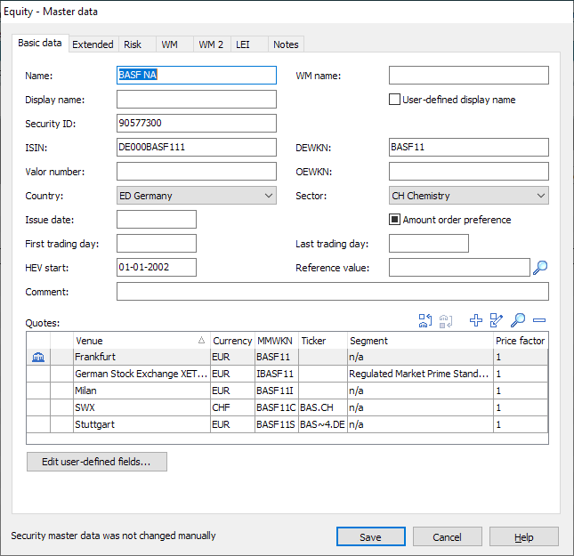This screenshot has height=556, width=574.
Task: Switch to the Extended tab
Action: pos(93,44)
